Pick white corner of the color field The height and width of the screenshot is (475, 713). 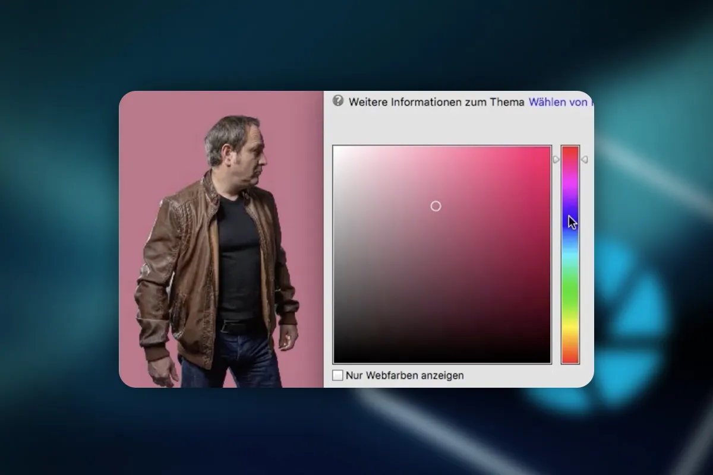click(336, 149)
